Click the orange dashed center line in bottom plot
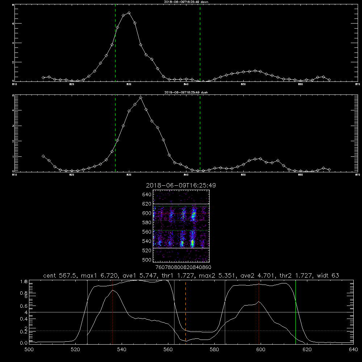The width and height of the screenshot is (362, 362). (x=185, y=312)
